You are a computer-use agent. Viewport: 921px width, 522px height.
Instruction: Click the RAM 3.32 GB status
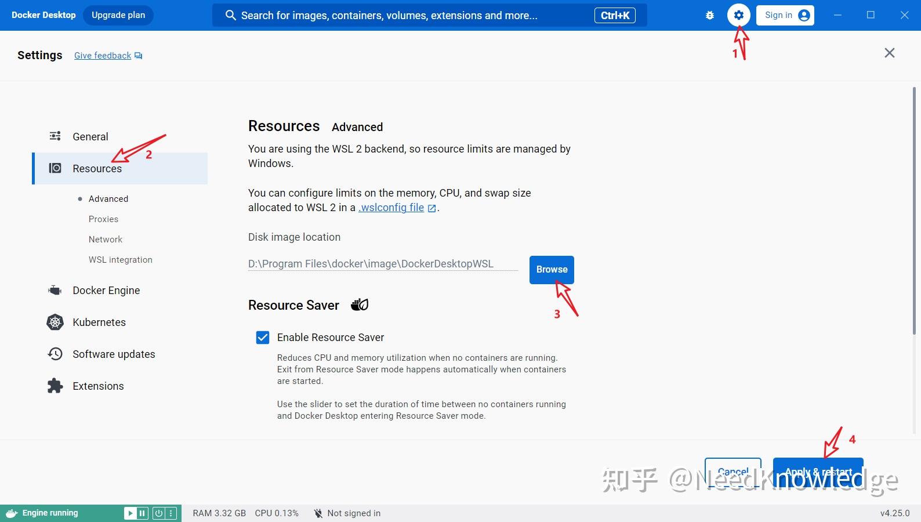[219, 513]
